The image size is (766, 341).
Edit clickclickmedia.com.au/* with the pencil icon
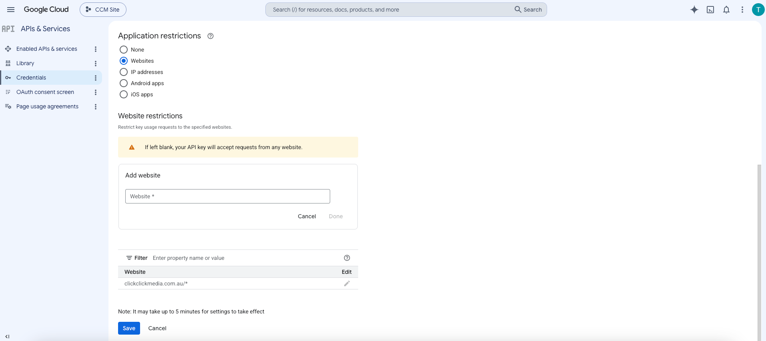tap(347, 283)
